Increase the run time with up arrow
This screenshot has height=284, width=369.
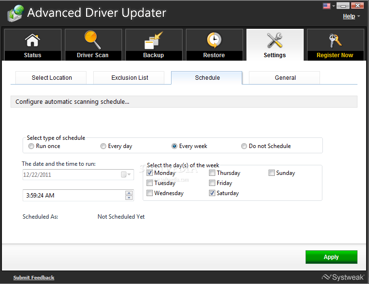[129, 193]
